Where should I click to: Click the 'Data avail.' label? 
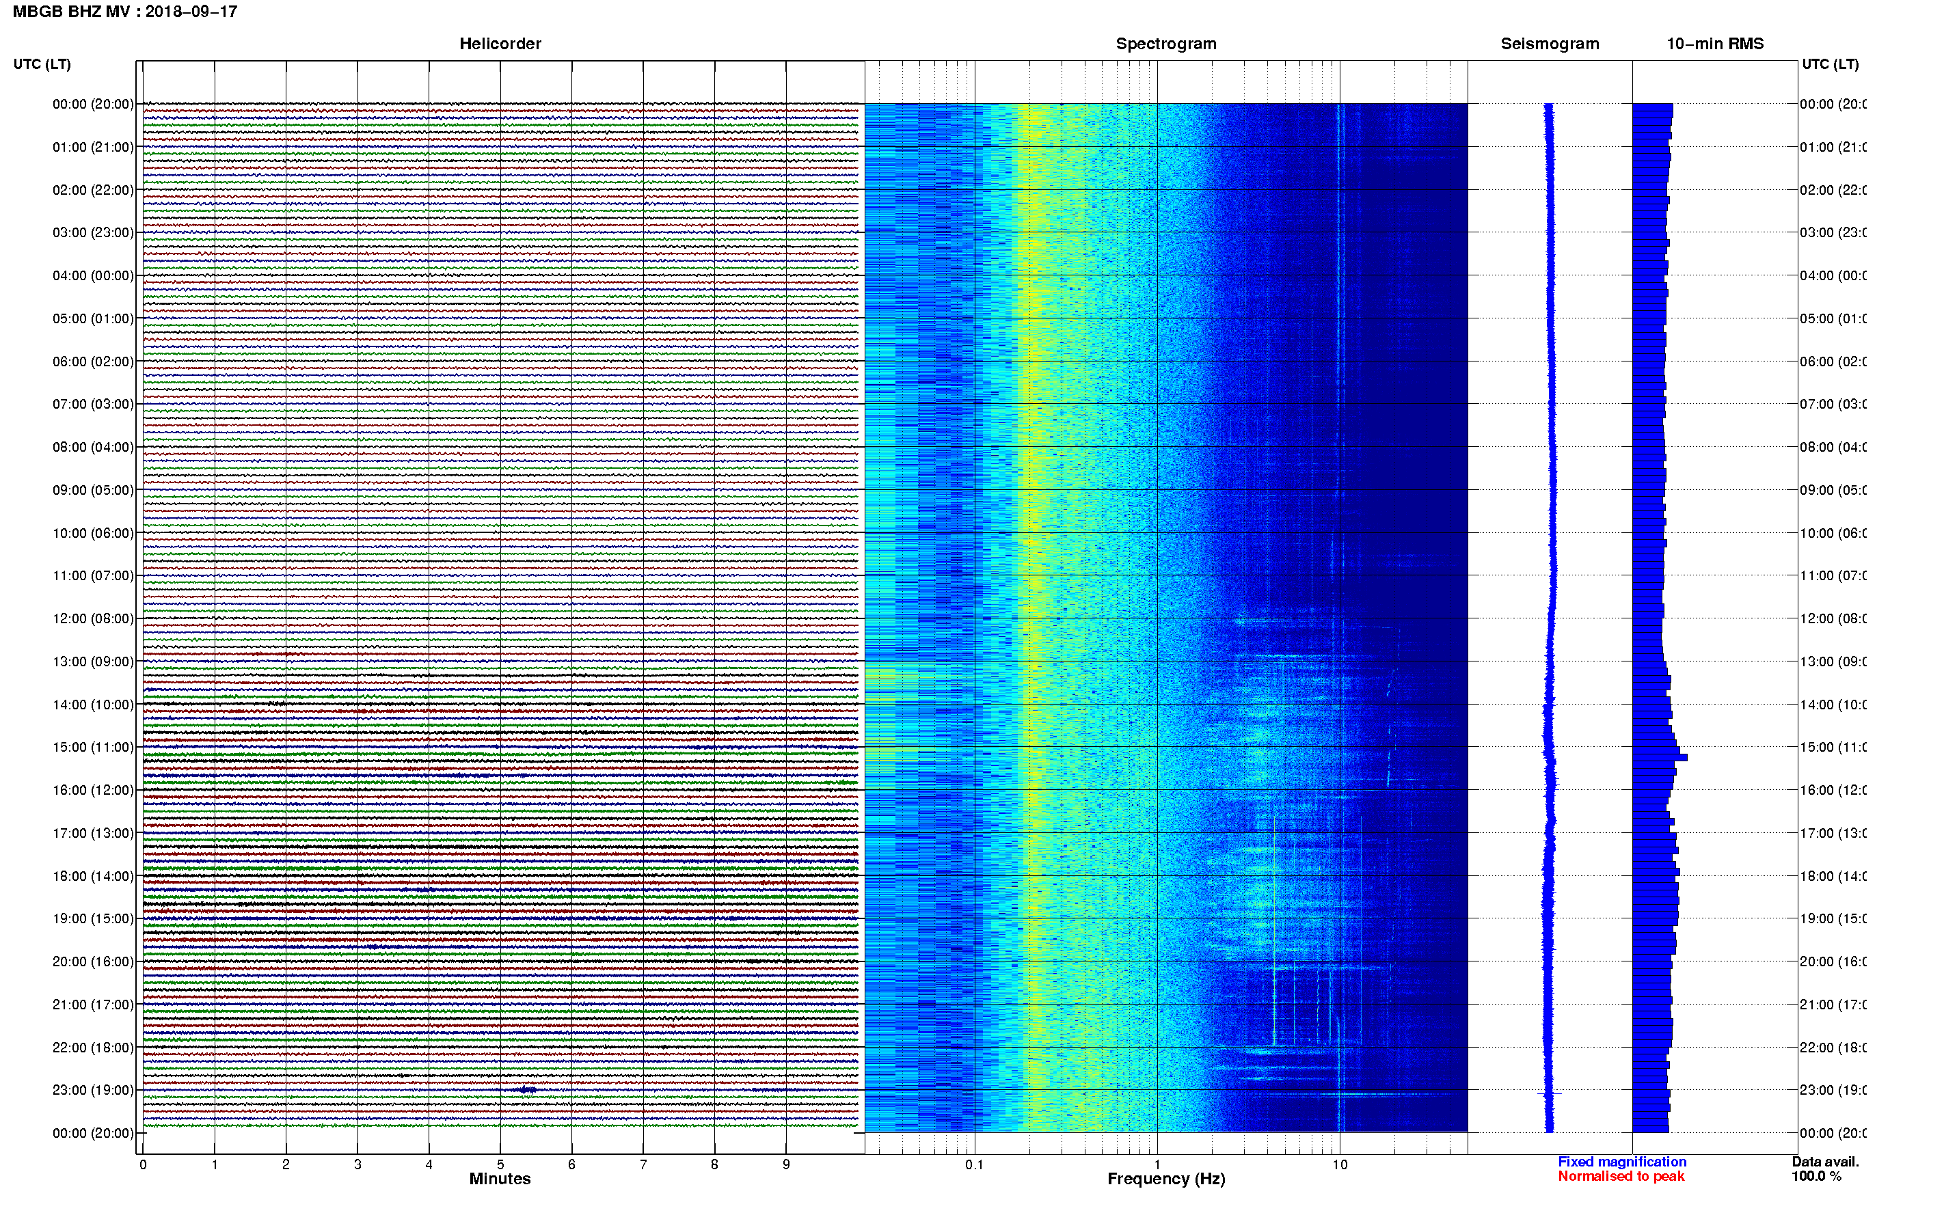pos(1825,1162)
